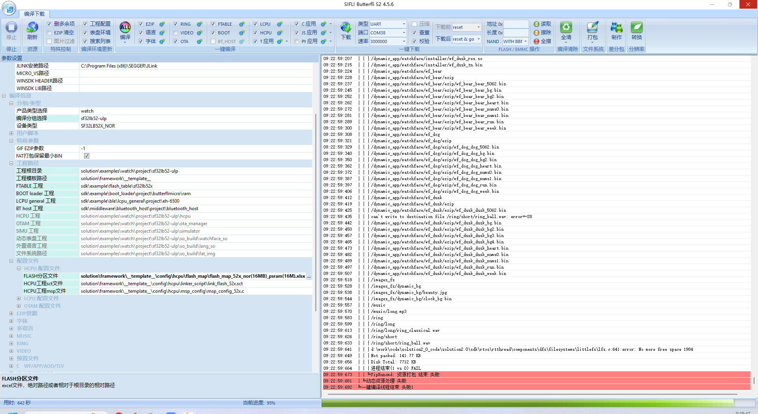Expand the LCPU 配置文件 tree node
This screenshot has width=758, height=414.
pos(19,299)
